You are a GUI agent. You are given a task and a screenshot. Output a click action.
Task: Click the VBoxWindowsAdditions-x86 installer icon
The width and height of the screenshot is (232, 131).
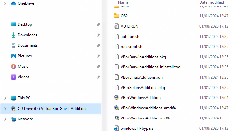(x=117, y=118)
